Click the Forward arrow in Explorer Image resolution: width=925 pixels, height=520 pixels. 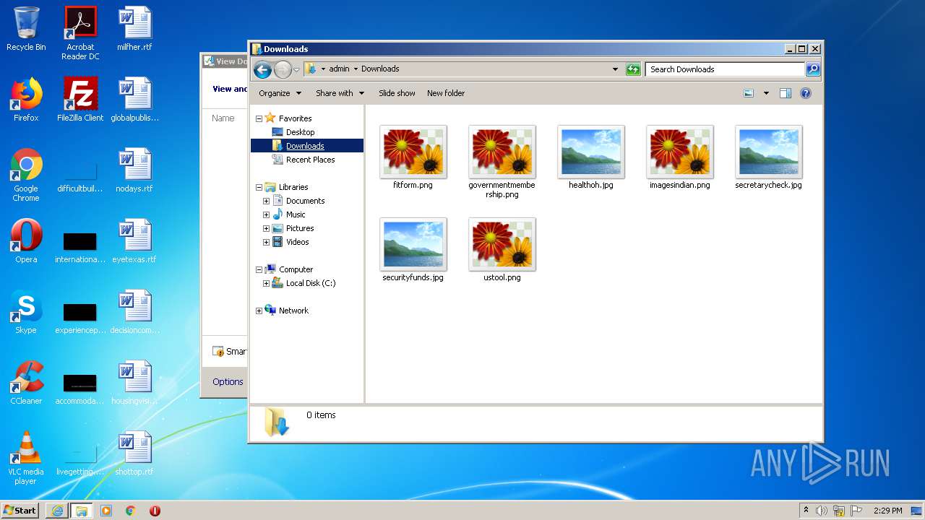(283, 69)
